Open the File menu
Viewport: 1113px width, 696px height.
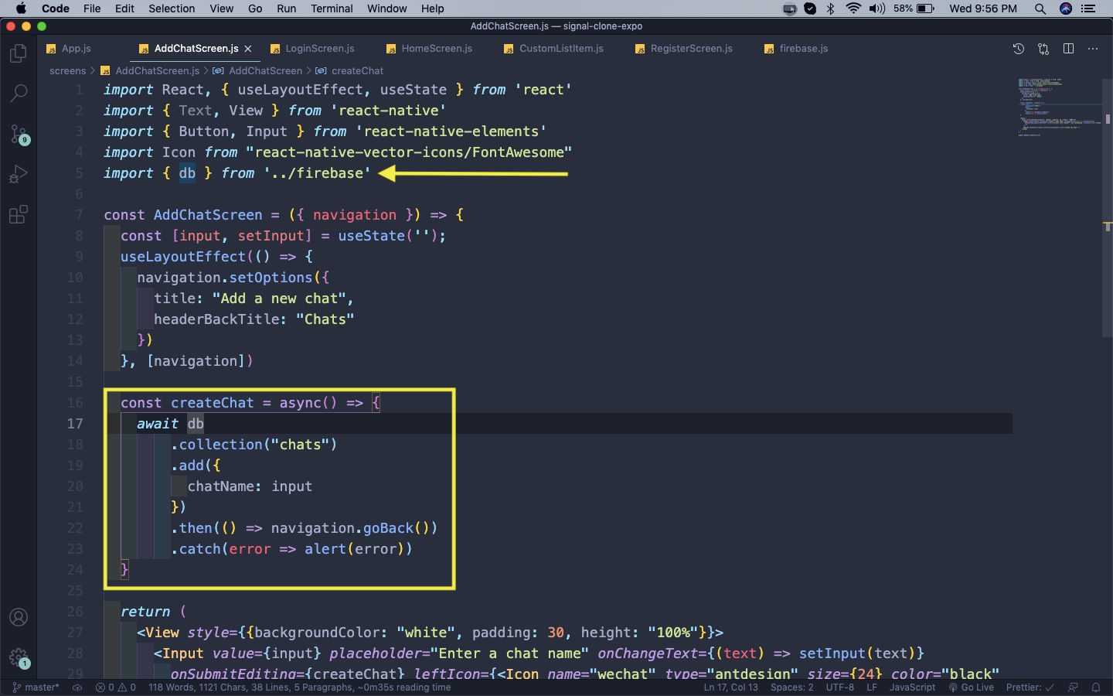click(92, 9)
